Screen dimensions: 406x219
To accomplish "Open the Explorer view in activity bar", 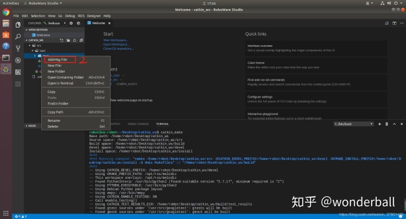I will pos(18,25).
